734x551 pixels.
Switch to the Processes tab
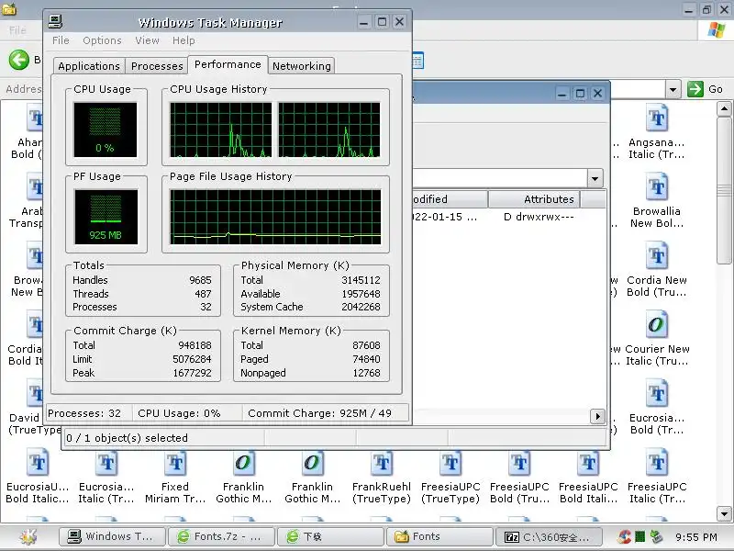pos(157,66)
